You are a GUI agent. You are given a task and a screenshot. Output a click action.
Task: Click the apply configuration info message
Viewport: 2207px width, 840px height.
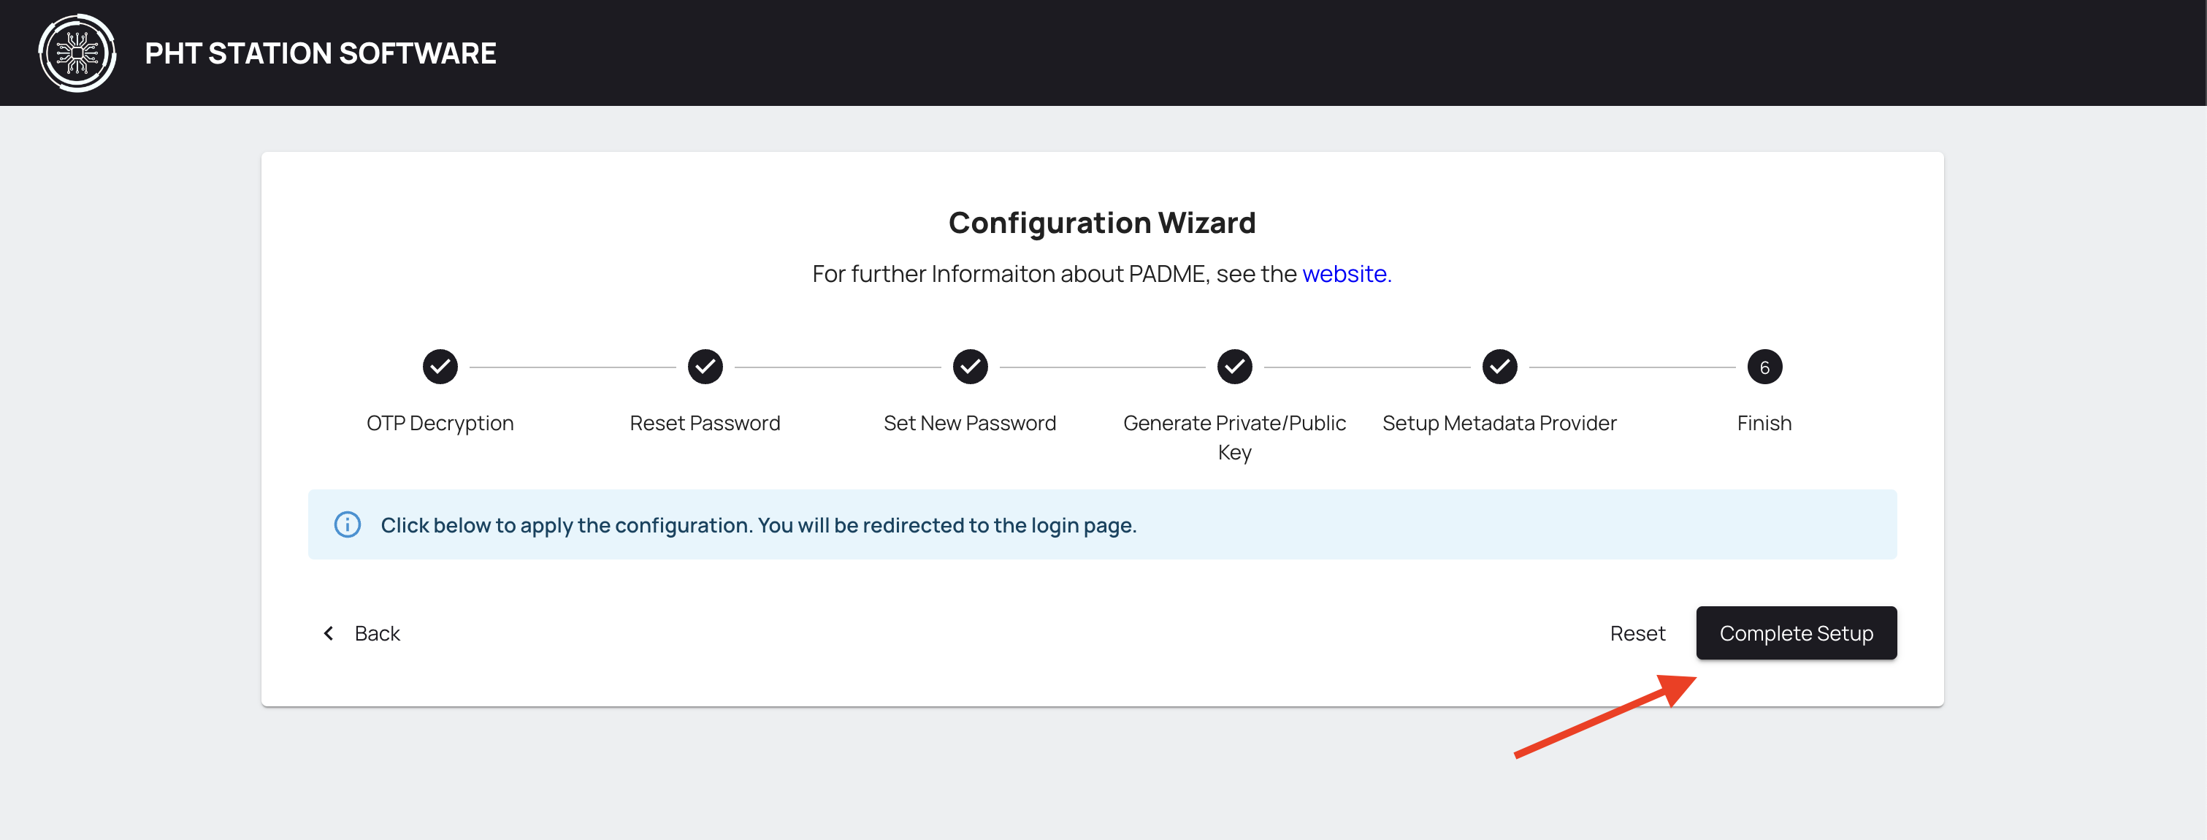[758, 525]
